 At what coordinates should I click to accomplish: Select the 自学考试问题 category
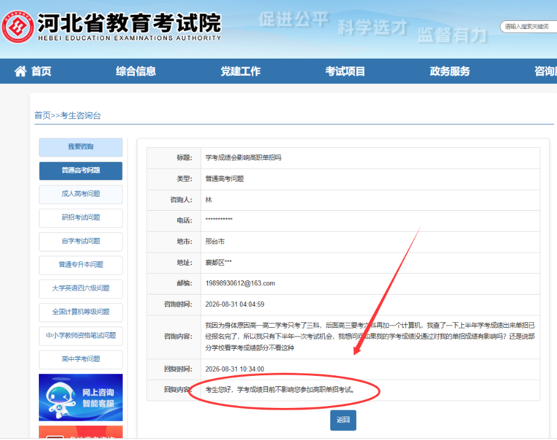coord(81,242)
